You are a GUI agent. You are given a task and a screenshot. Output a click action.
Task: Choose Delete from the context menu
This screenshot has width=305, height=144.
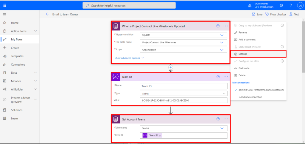(242, 75)
